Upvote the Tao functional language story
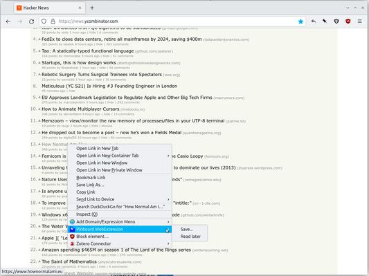The height and width of the screenshot is (276, 369). (39, 51)
